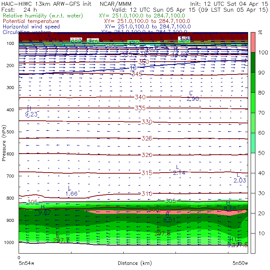
Task: Select the white 0–10% colorbar segment
Action: coord(253,243)
